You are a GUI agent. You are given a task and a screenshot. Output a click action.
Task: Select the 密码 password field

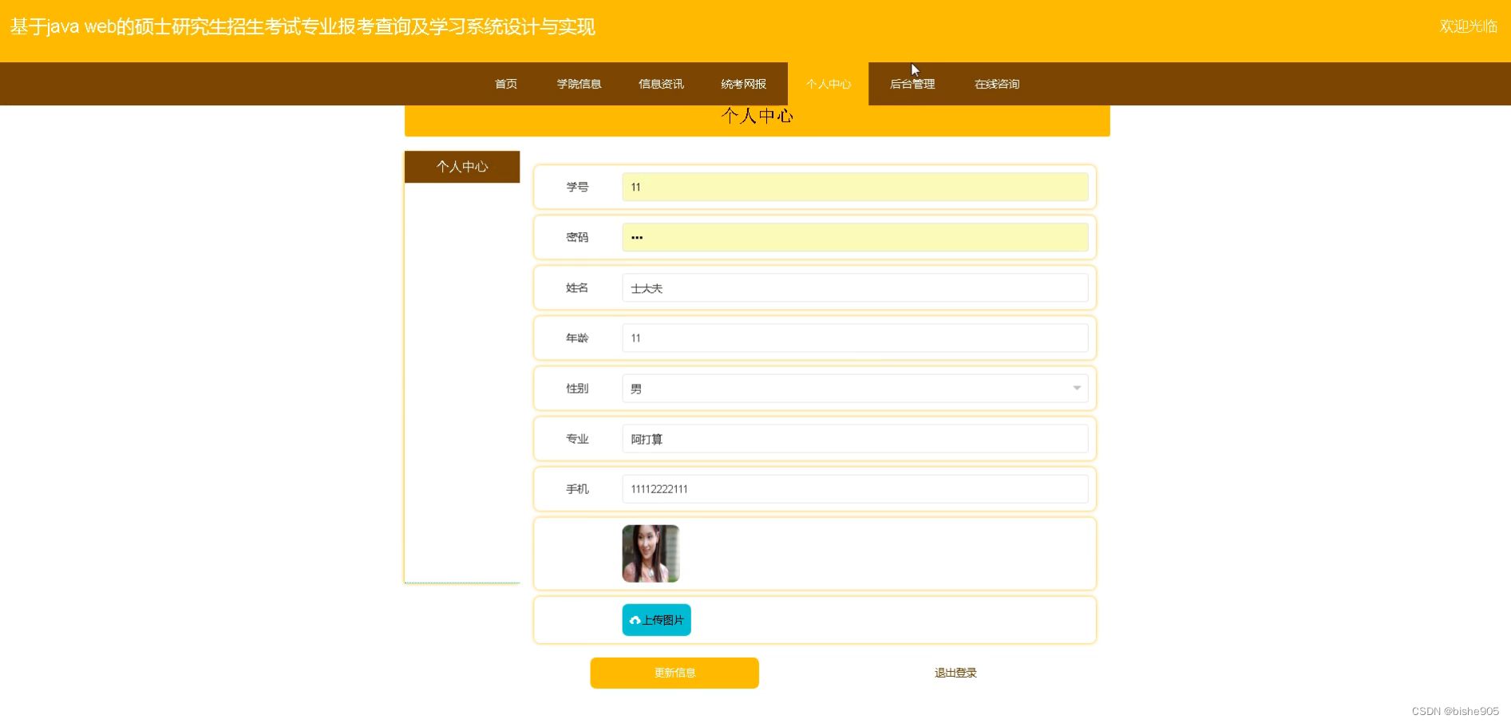(855, 237)
